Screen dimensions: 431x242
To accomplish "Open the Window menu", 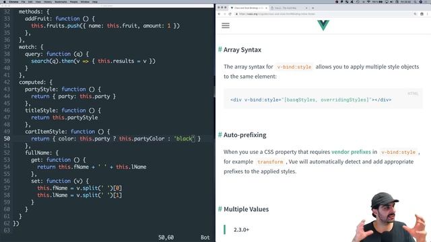I will (85, 1).
